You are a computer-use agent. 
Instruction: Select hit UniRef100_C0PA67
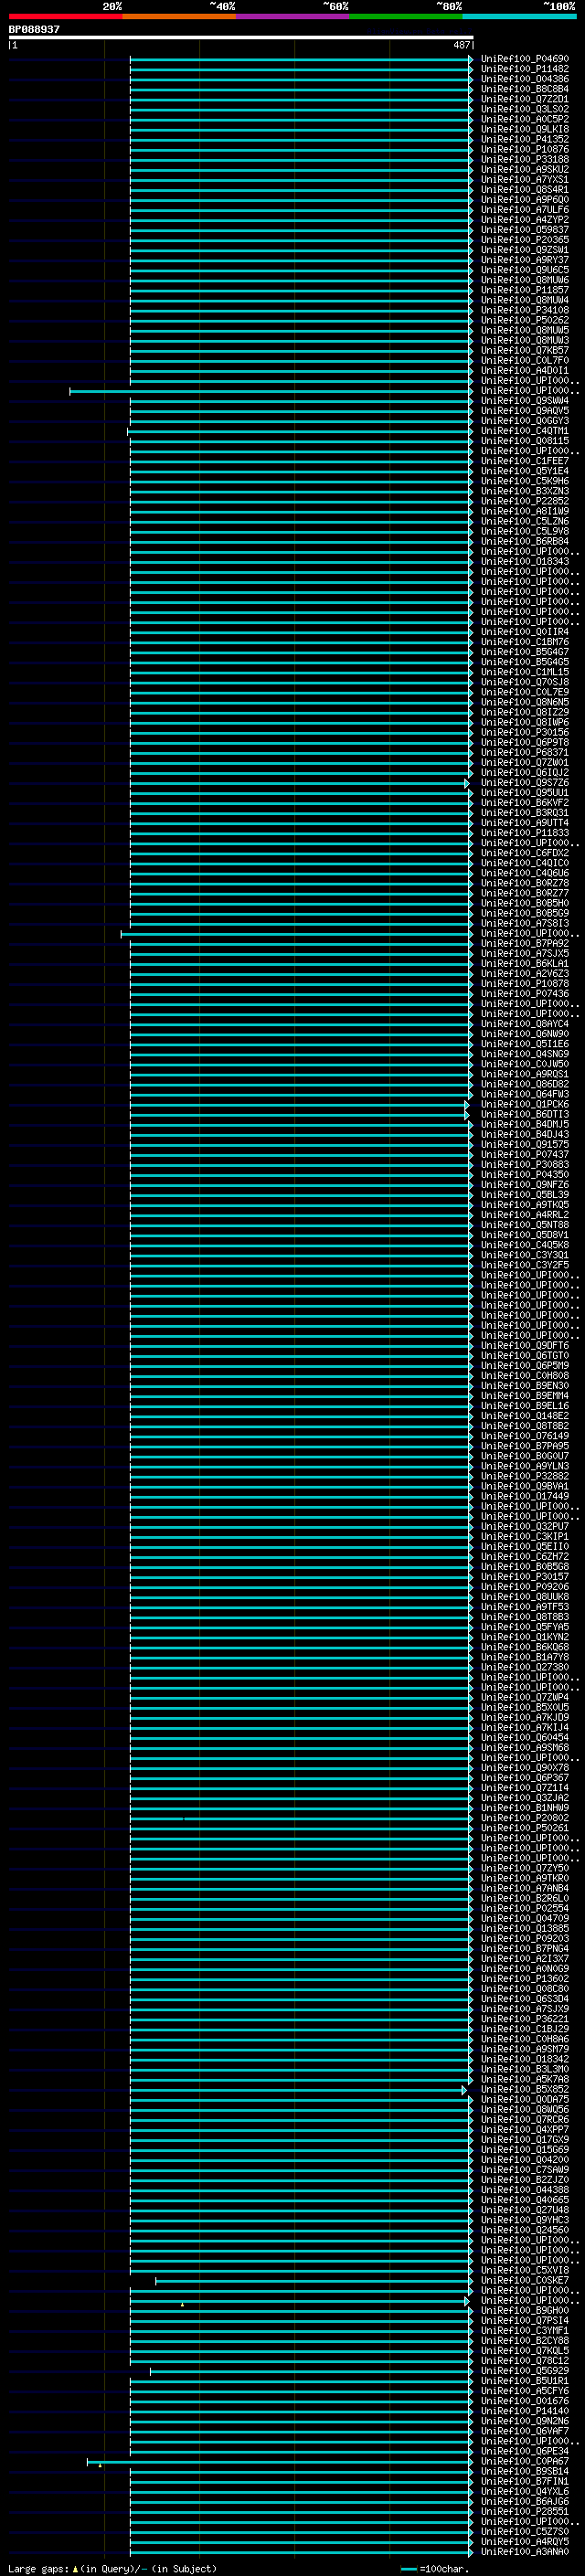point(524,2461)
